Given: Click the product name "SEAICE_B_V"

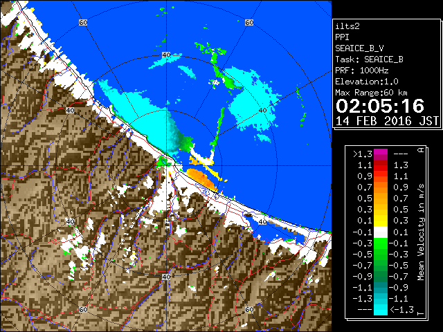Looking at the screenshot, I should [359, 48].
